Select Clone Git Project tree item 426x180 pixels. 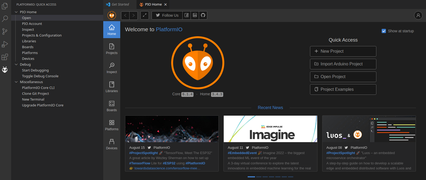point(57,93)
